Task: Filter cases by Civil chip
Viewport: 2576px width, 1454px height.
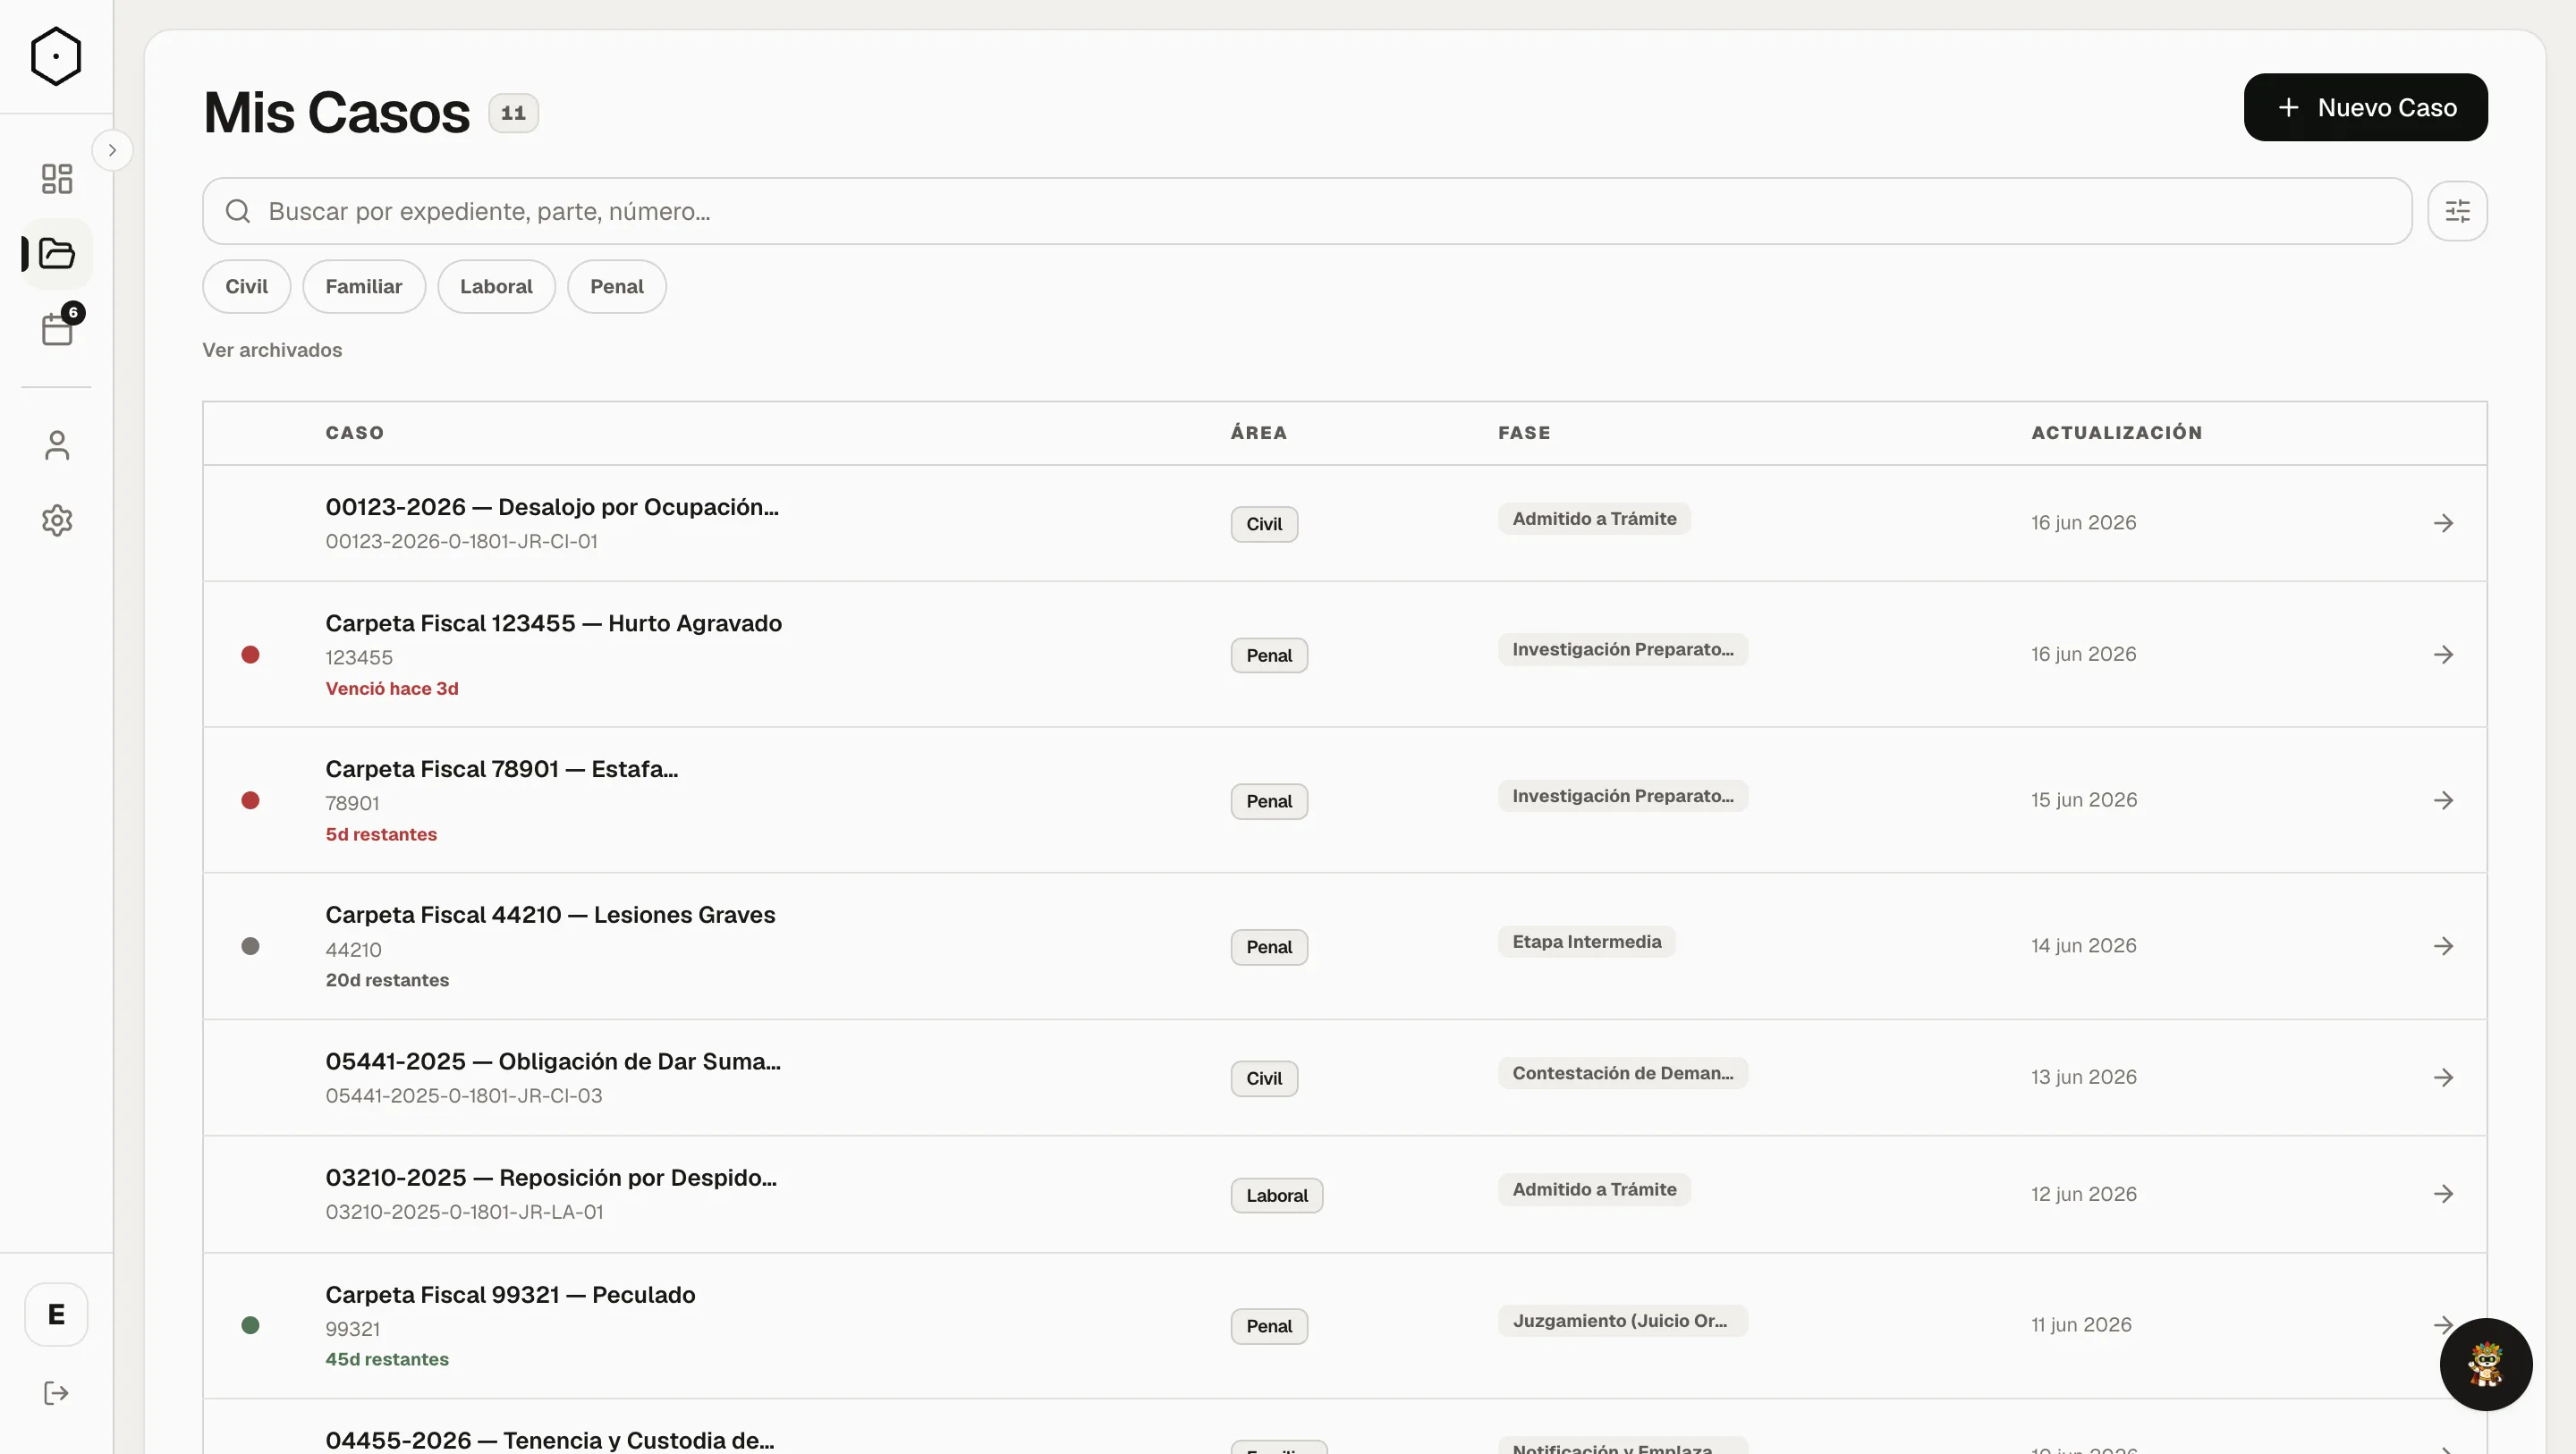Action: pos(246,287)
